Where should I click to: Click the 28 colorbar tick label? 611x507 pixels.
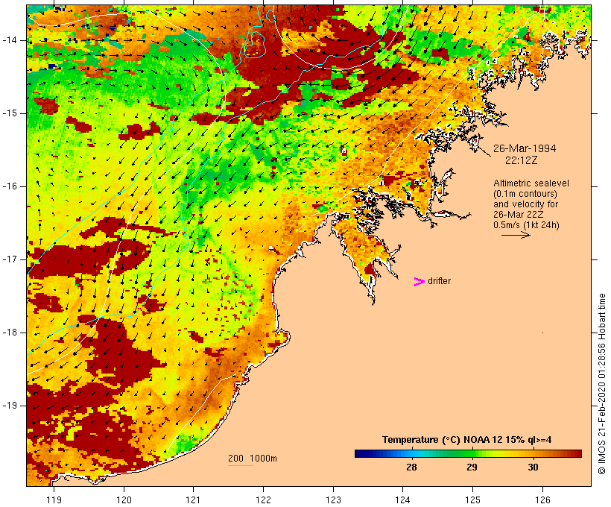pyautogui.click(x=411, y=467)
